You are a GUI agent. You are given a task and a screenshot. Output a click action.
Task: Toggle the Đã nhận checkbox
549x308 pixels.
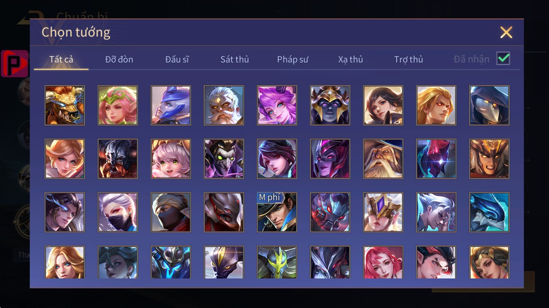[503, 59]
